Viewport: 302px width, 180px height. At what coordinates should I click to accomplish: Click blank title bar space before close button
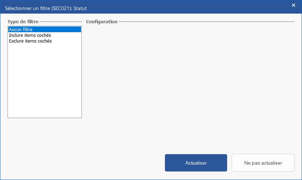click(187, 7)
